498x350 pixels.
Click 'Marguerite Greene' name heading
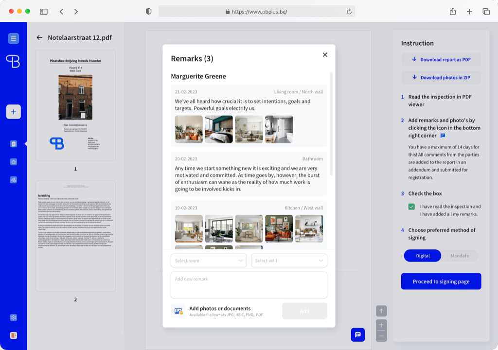198,76
